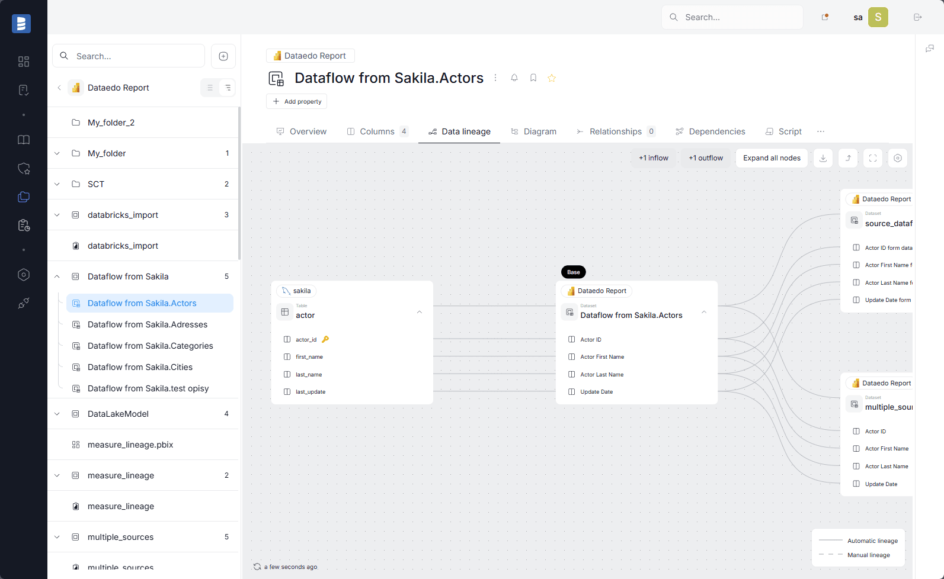Expand the My_folder tree item
Screen dimensions: 944x579
point(57,153)
